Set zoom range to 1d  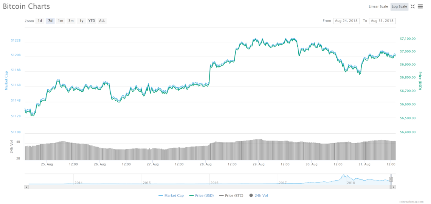pyautogui.click(x=40, y=21)
